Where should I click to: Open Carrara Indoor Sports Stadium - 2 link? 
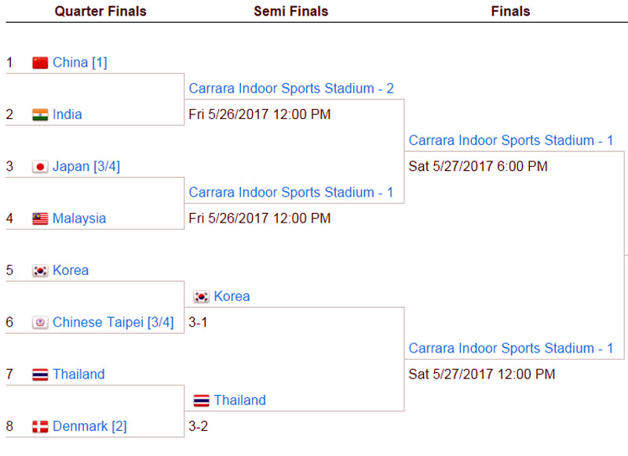291,89
